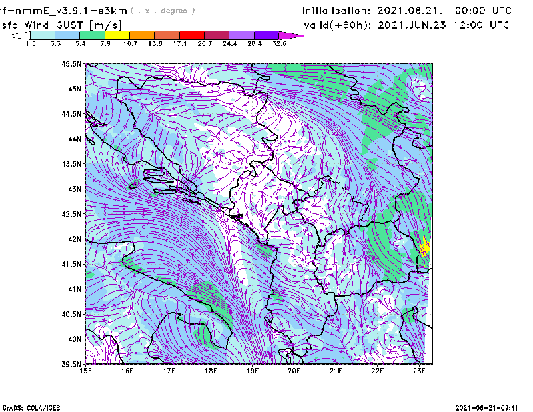Click the 45N latitude label
Screen dimensions: 533x412
click(x=75, y=89)
